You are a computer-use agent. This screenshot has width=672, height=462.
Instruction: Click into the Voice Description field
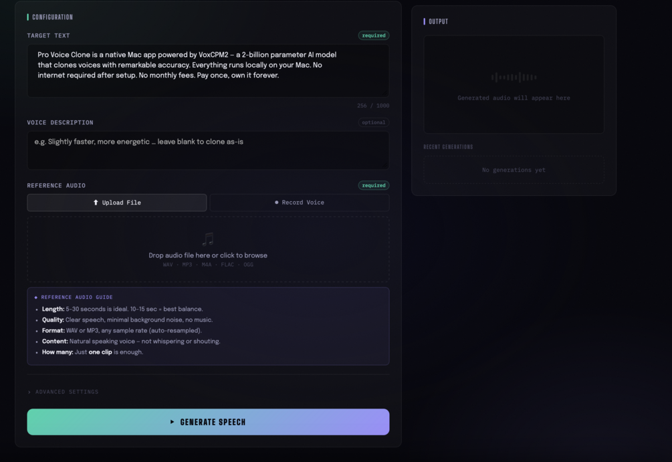coord(208,150)
